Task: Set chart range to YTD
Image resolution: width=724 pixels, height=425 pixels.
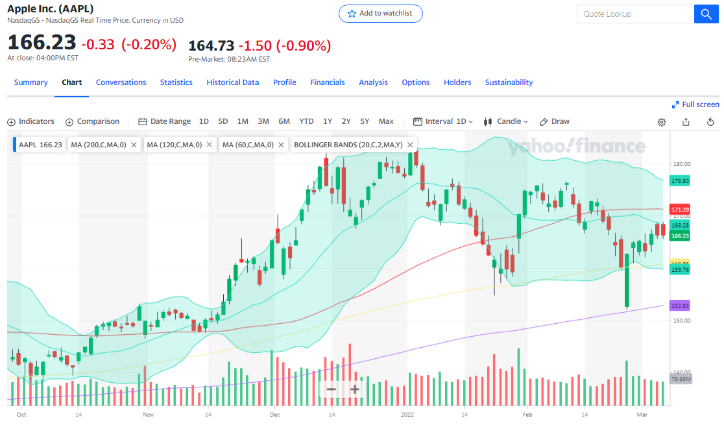Action: [306, 121]
